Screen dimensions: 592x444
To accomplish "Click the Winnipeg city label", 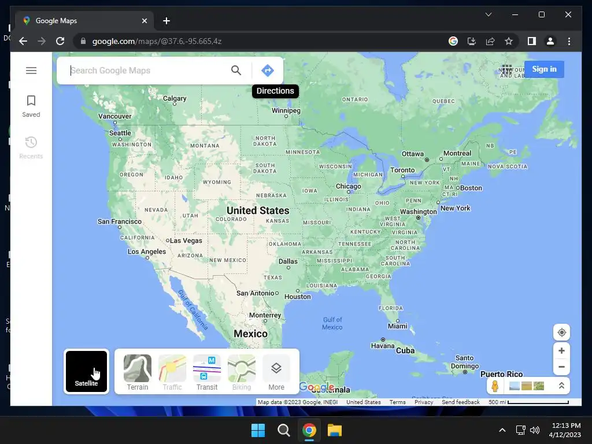I will coord(286,110).
